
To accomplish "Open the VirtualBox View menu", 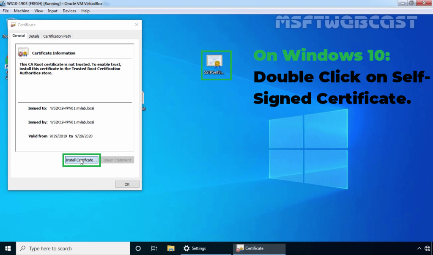I will (38, 11).
